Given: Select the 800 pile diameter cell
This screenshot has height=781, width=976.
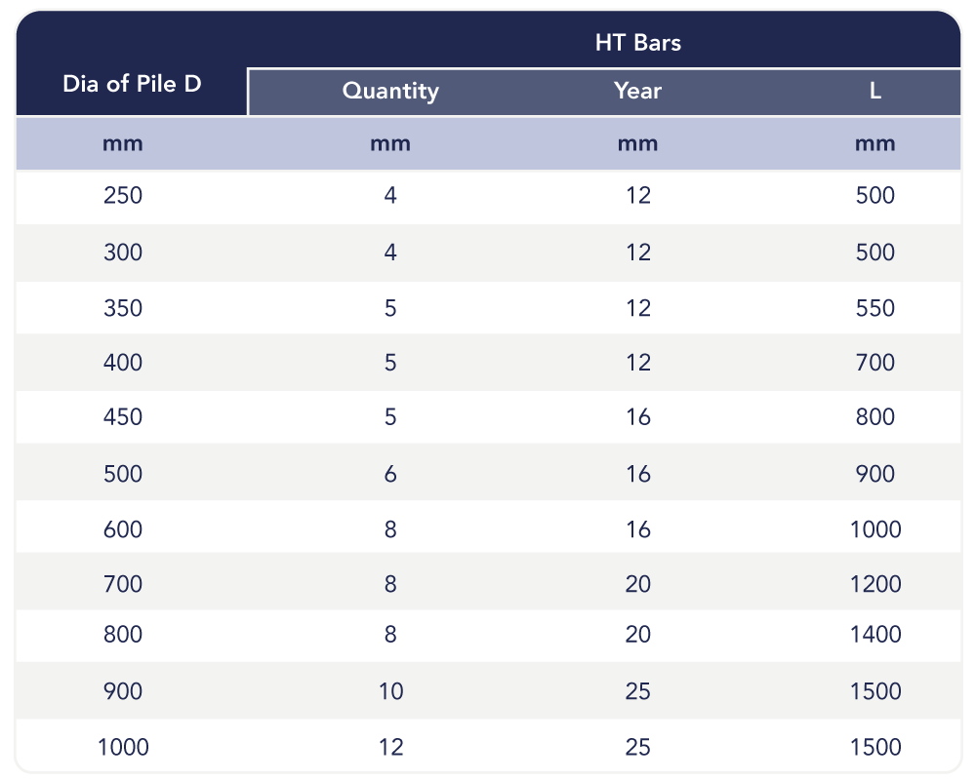Looking at the screenshot, I should [x=123, y=635].
